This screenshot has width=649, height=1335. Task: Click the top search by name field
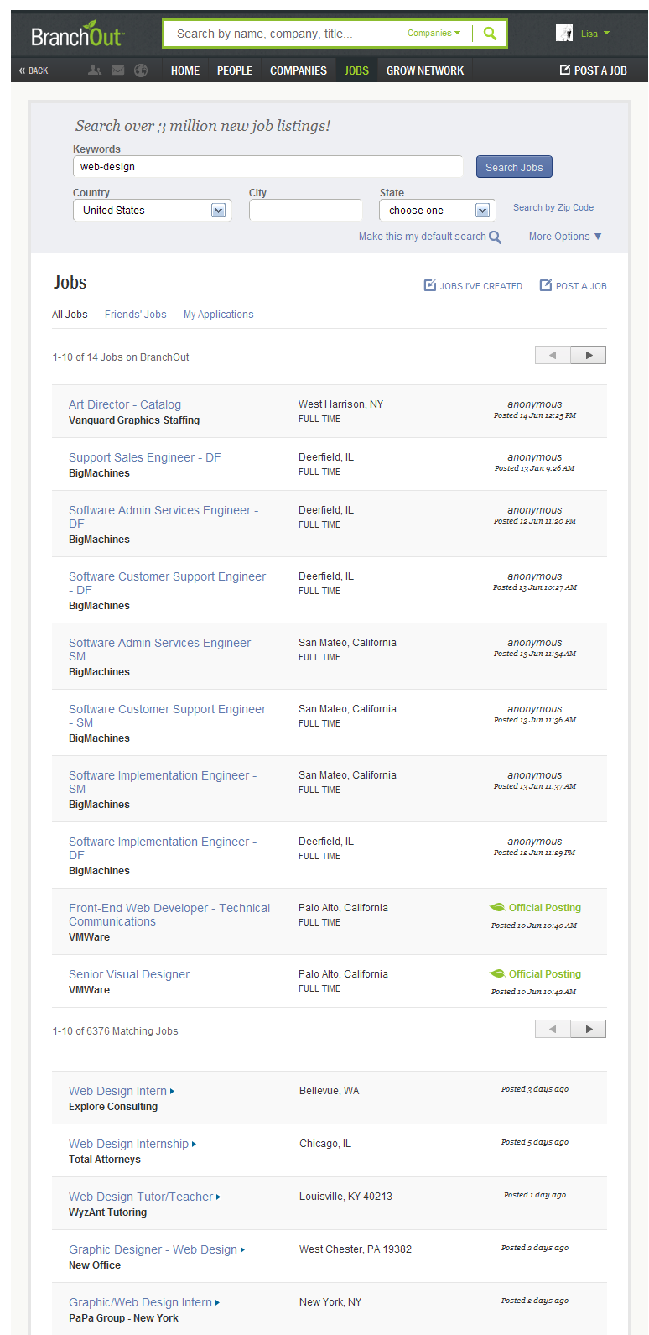[x=285, y=34]
